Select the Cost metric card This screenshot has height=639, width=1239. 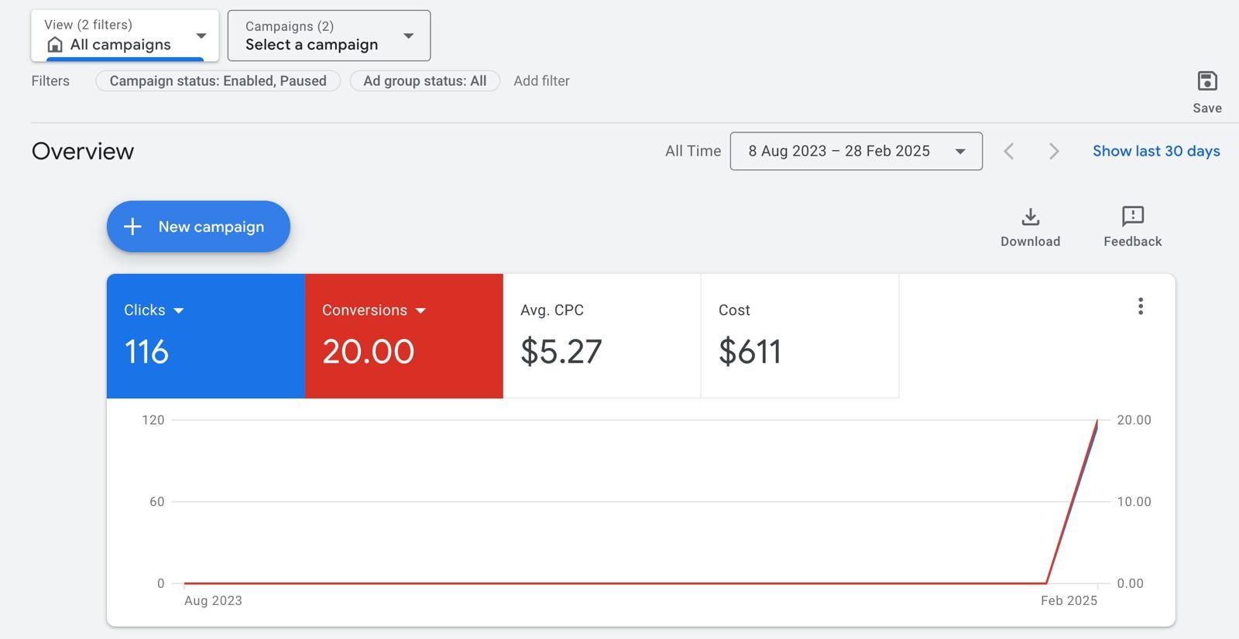(x=799, y=337)
